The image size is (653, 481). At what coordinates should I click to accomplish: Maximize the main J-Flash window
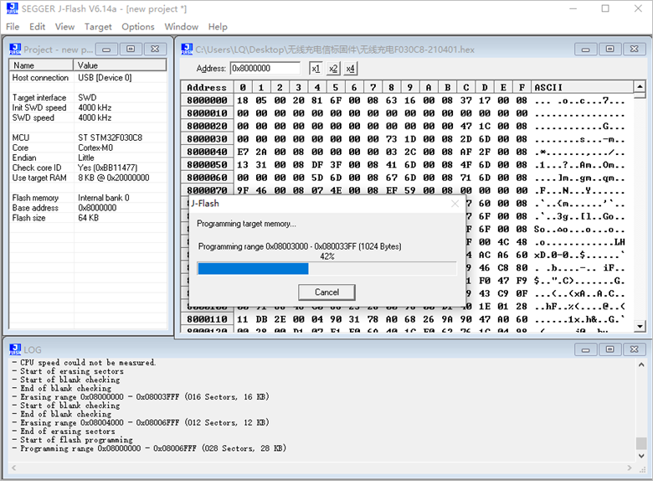[x=605, y=8]
